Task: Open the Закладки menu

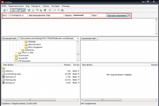Action: pos(56,6)
